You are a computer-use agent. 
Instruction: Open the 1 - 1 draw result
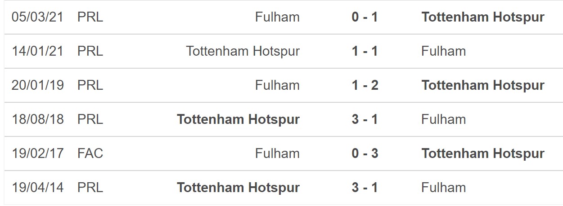[365, 51]
